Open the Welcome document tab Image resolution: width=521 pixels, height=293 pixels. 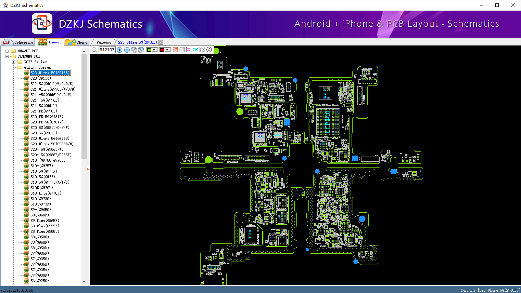[x=104, y=42]
